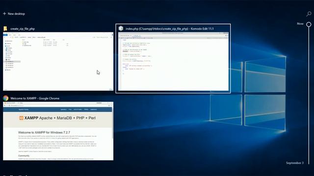
Task: Add a new virtual desktop
Action: (14, 14)
